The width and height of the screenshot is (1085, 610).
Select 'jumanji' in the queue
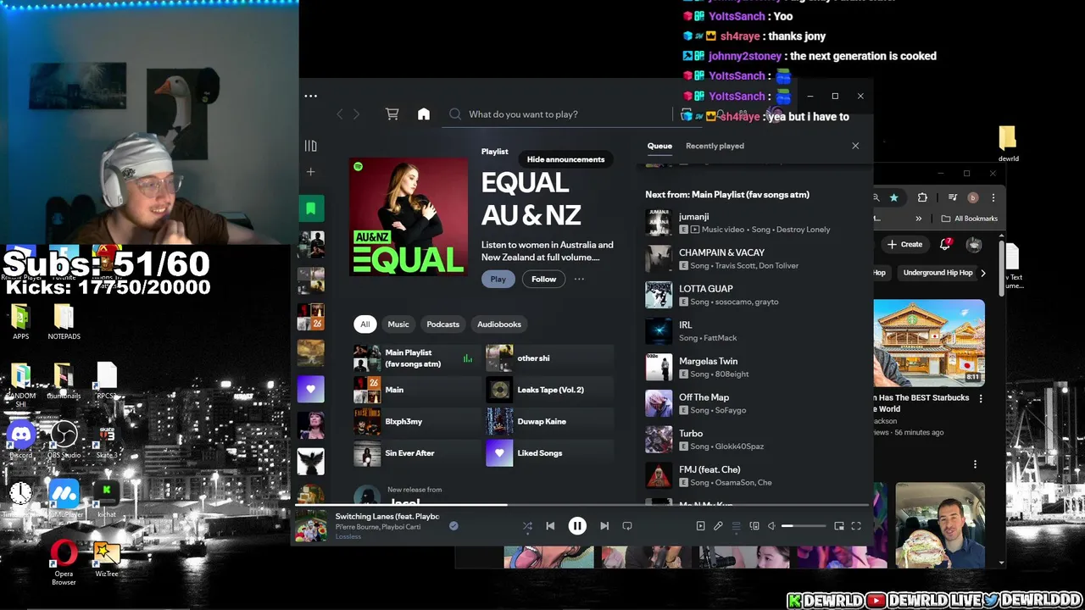click(754, 223)
